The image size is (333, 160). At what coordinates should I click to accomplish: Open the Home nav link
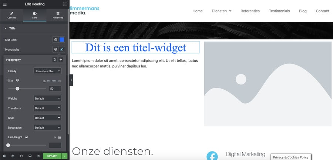(x=198, y=11)
